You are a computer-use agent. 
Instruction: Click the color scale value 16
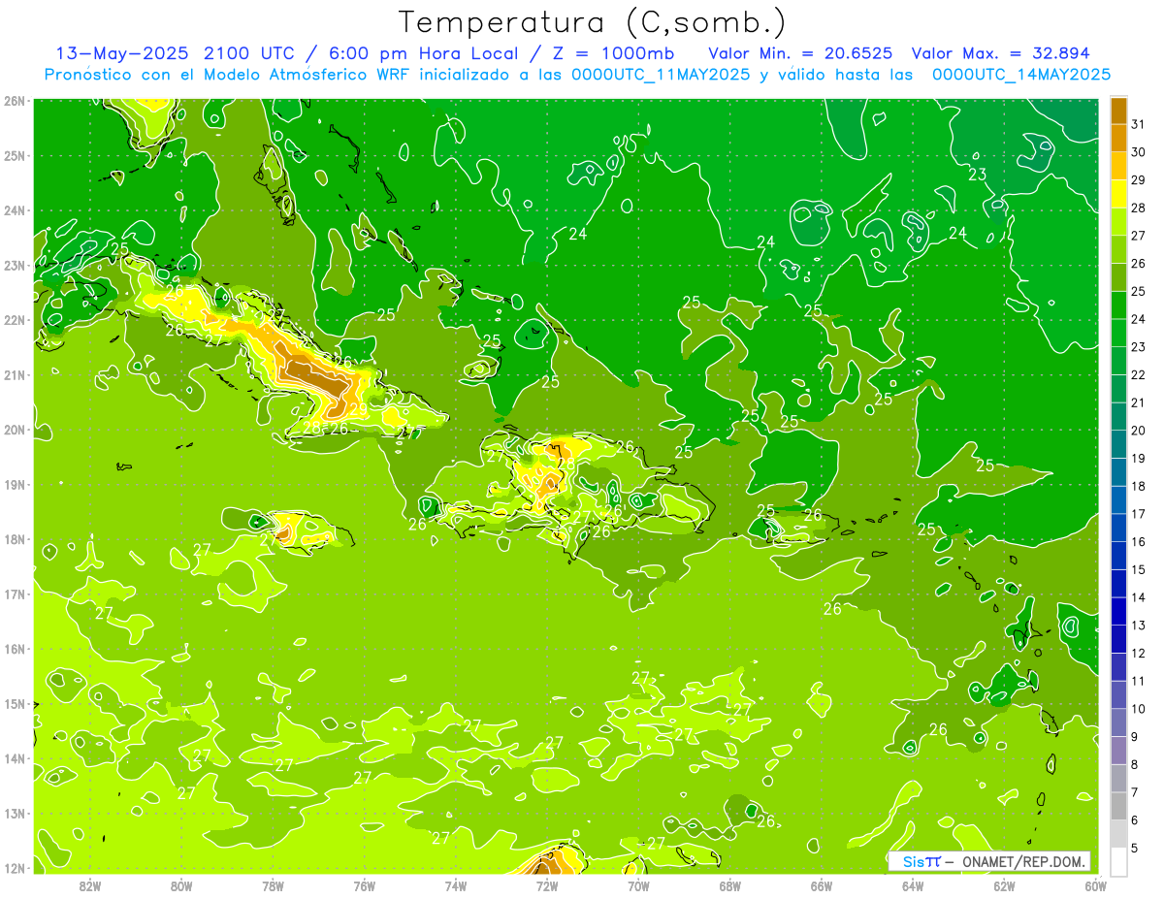click(x=1139, y=542)
